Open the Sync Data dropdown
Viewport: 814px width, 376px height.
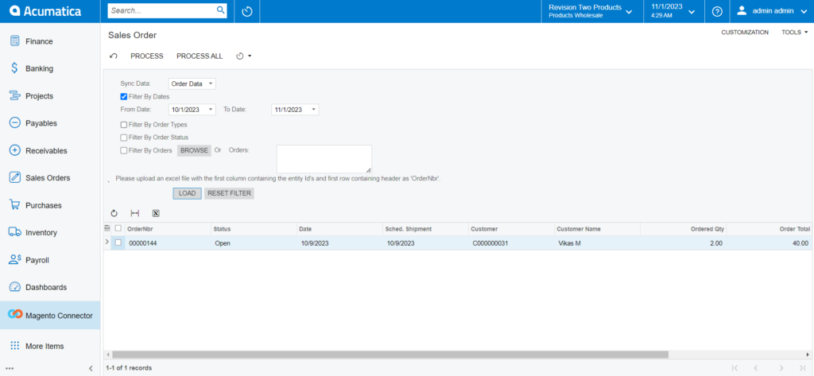tap(211, 83)
